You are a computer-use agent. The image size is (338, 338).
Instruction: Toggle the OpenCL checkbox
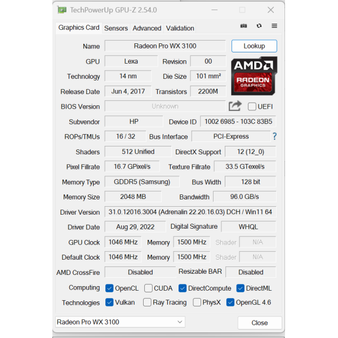pos(109,288)
